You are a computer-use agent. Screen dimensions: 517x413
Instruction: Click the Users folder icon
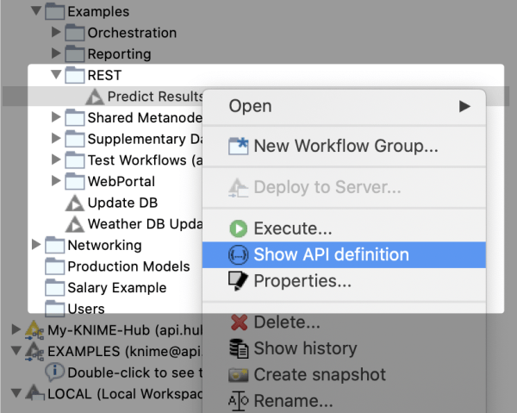pyautogui.click(x=54, y=309)
